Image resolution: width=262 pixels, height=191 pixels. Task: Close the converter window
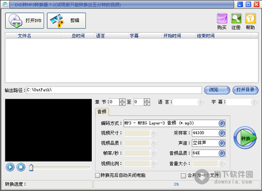point(256,4)
